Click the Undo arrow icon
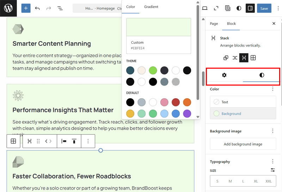 37,8
